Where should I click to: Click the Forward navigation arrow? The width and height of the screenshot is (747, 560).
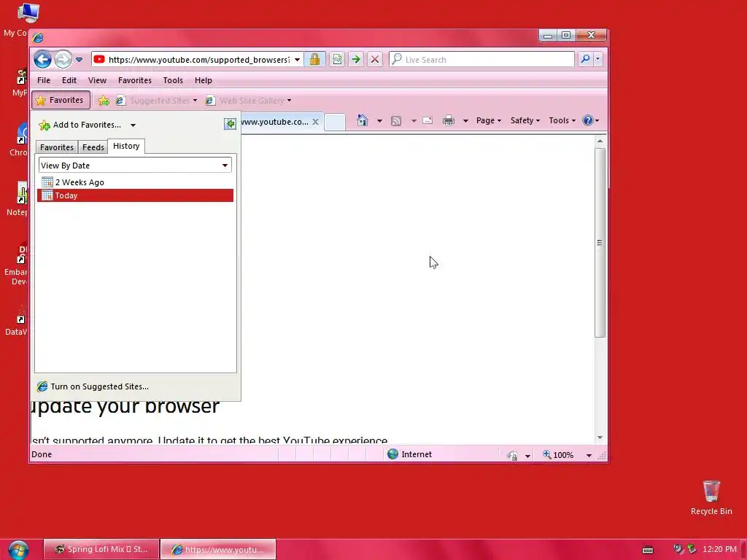[x=63, y=60]
